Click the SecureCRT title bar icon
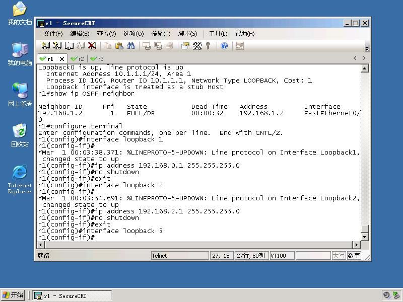This screenshot has height=302, width=403. click(41, 23)
